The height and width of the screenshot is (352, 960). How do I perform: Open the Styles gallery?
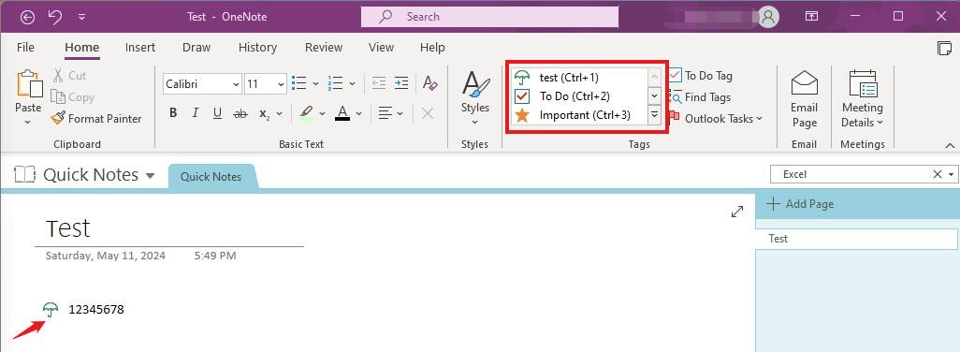coord(475,98)
